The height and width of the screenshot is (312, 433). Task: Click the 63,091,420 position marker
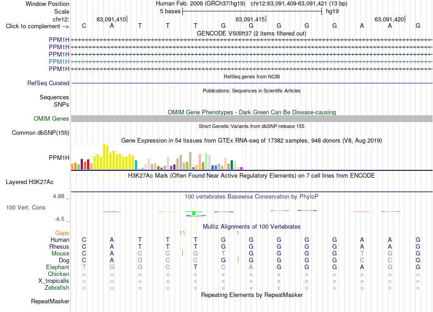(389, 19)
